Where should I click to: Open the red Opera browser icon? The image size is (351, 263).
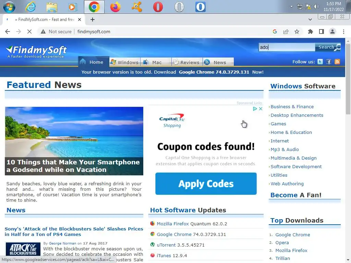pos(158,7)
